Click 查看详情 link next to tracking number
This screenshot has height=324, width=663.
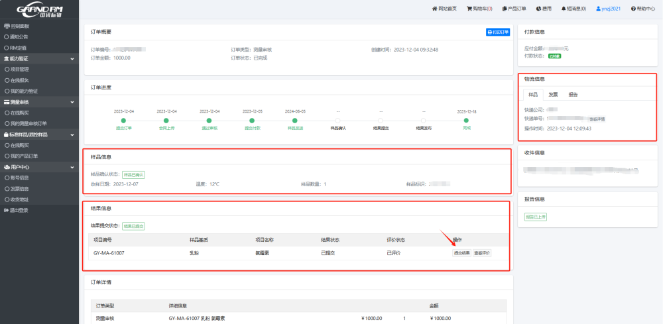point(596,119)
